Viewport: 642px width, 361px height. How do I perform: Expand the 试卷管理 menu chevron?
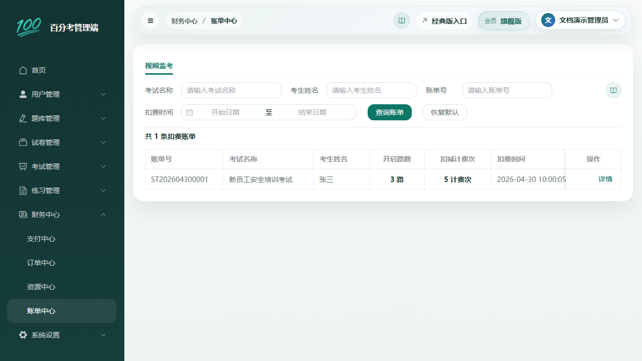[x=103, y=142]
